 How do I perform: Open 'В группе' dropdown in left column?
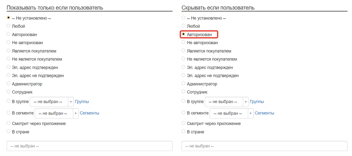[52, 102]
